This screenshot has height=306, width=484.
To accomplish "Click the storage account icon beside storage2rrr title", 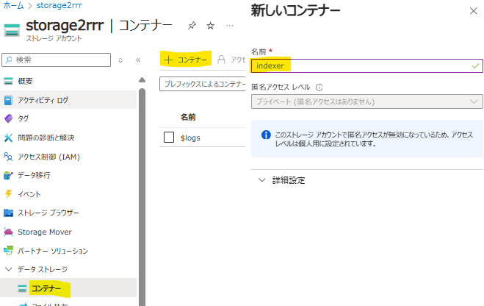I will 12,30.
